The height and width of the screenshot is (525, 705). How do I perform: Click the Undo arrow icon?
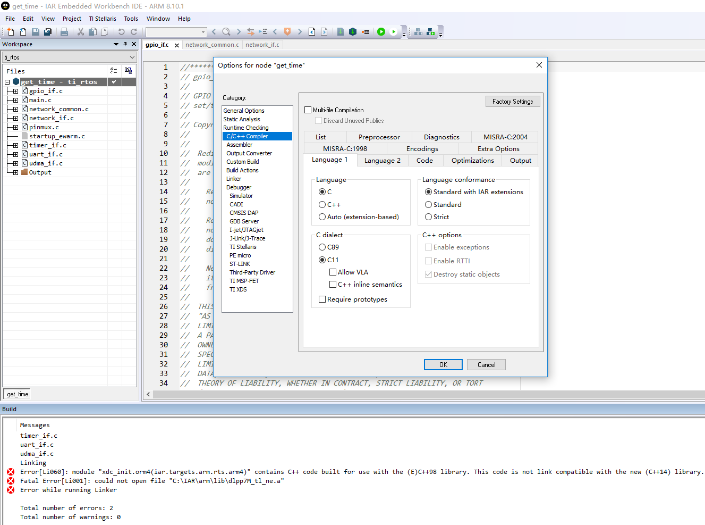tap(121, 32)
